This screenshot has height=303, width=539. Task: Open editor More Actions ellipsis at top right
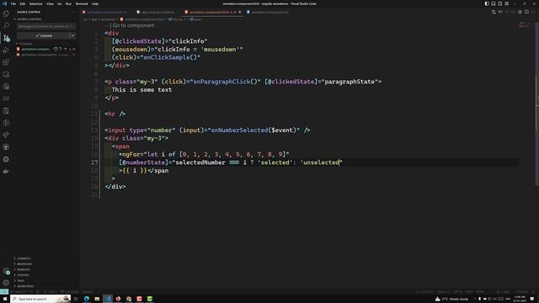(x=533, y=12)
